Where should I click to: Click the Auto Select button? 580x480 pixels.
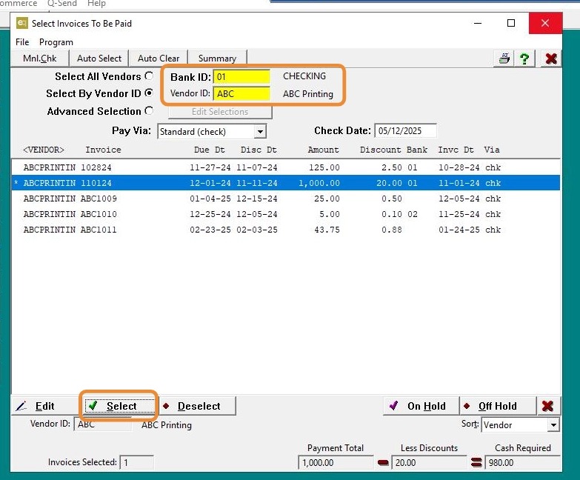[99, 59]
